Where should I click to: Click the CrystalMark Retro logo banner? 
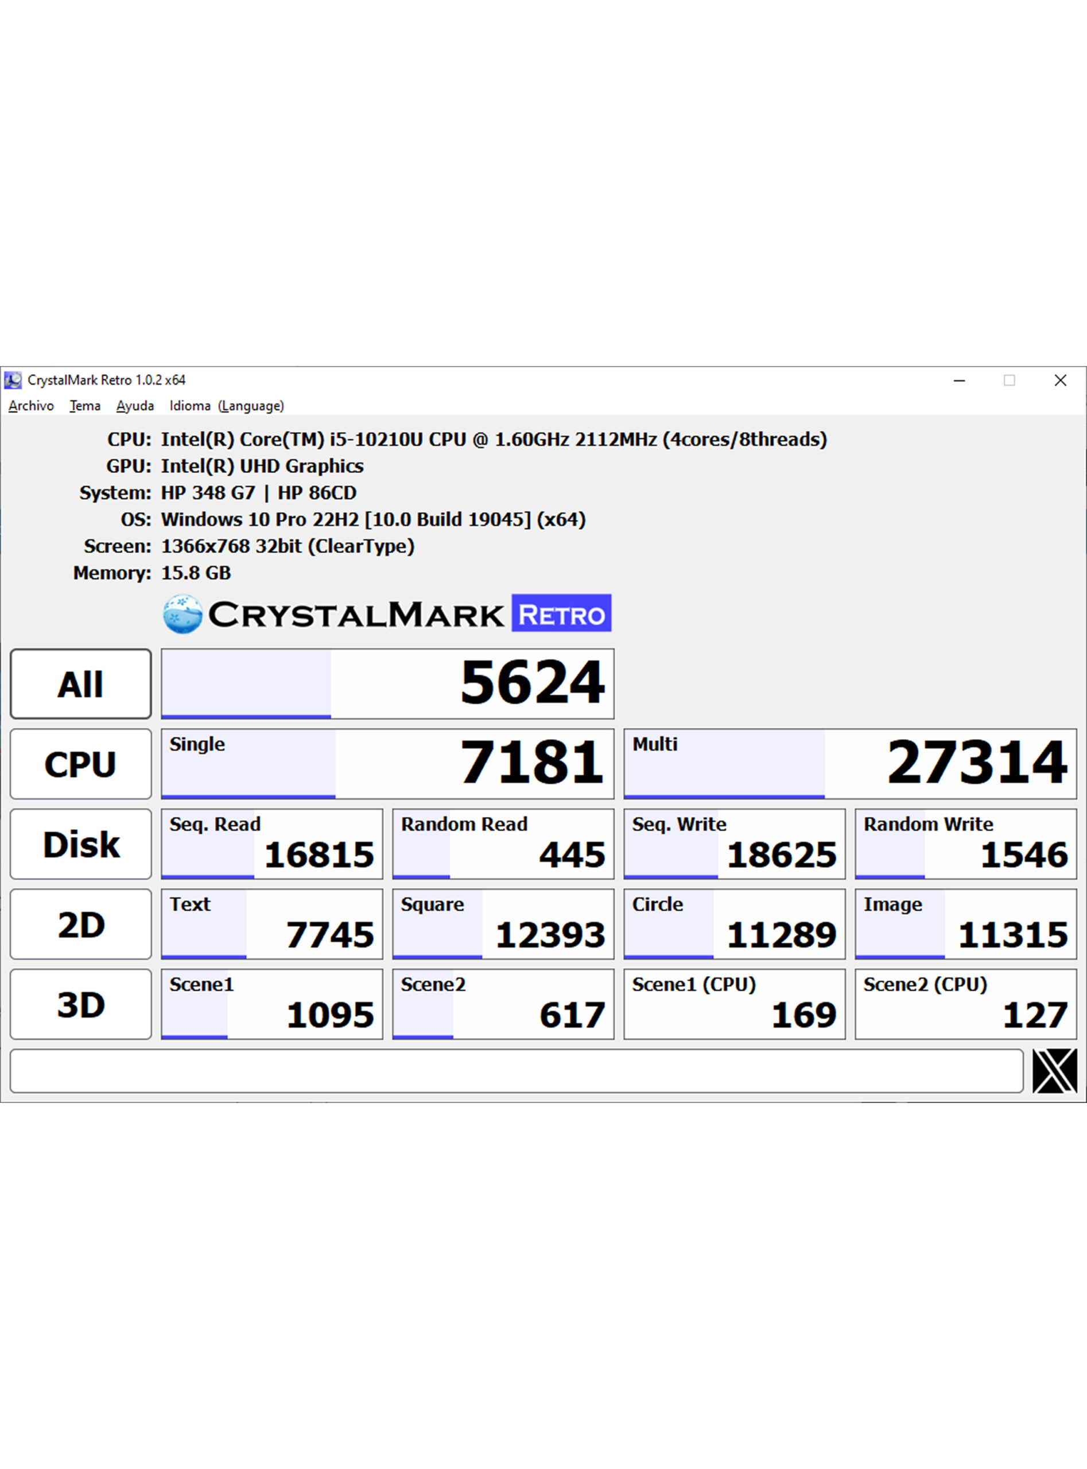point(387,614)
